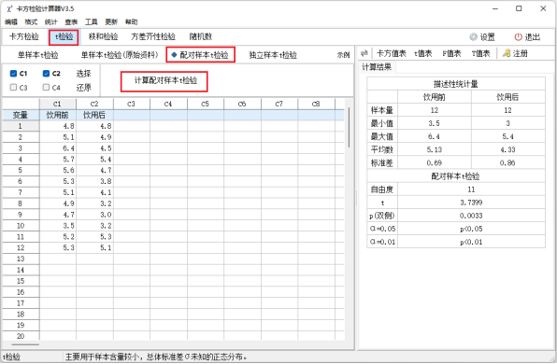Click the 设置 gear icon
Screen dimensions: 557x364
coord(474,37)
